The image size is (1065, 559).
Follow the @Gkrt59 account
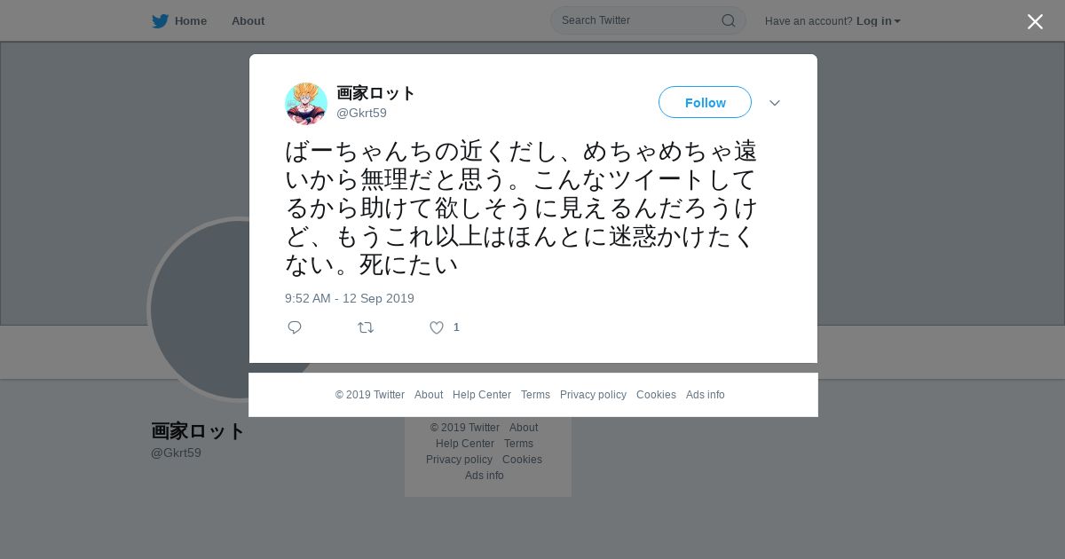(x=705, y=102)
